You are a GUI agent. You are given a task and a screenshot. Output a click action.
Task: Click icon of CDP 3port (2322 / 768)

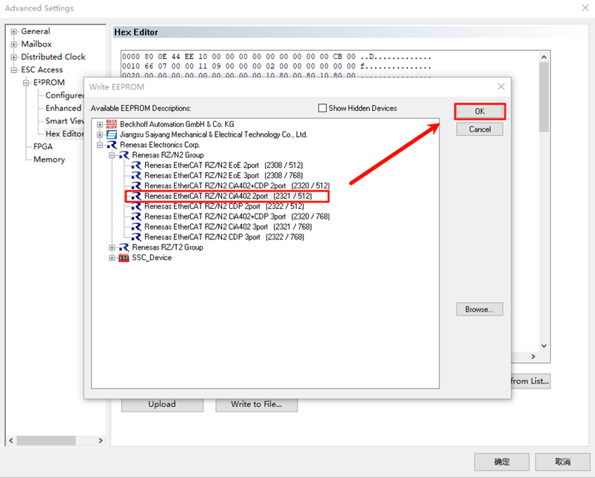(x=136, y=236)
